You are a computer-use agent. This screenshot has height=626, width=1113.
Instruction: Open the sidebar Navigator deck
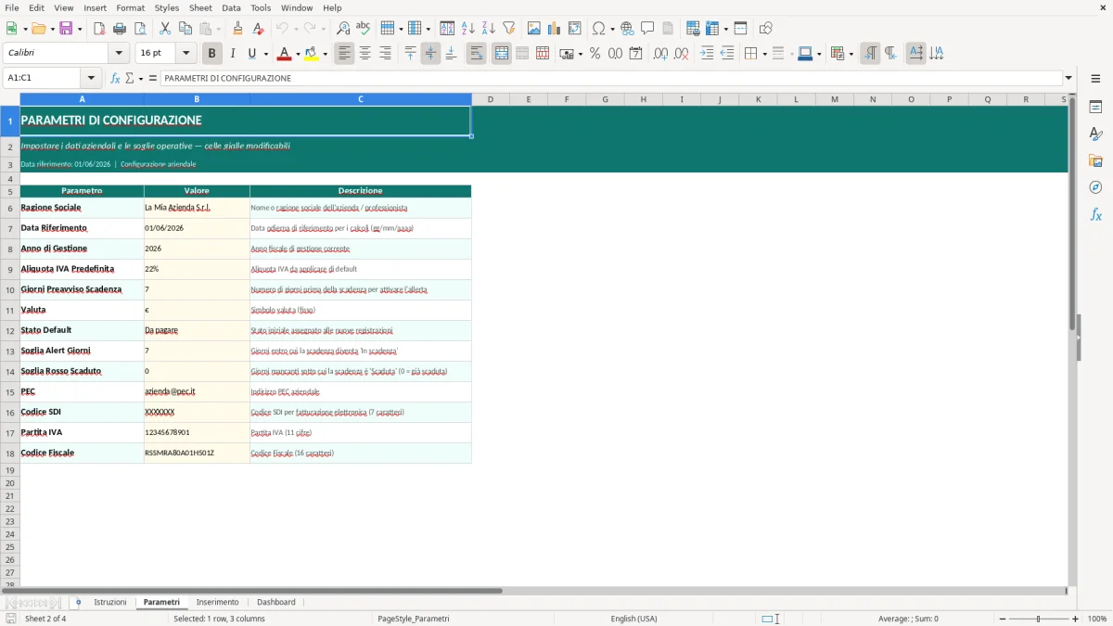[1095, 188]
